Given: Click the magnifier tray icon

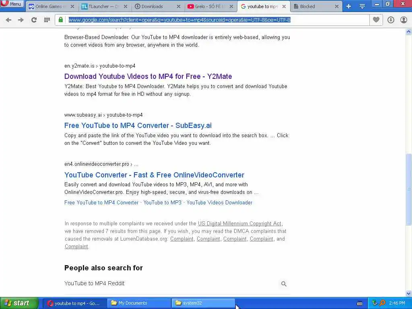Looking at the screenshot, I should pos(382,303).
